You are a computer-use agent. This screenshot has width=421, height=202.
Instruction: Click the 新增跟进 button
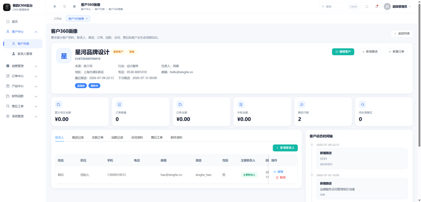point(369,52)
